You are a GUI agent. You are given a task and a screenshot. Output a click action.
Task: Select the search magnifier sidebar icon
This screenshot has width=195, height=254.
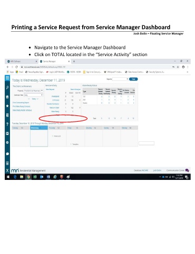click(7, 87)
